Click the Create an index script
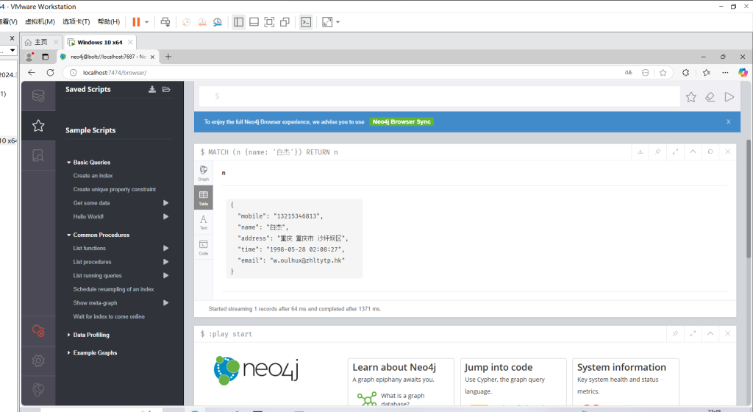 coord(93,176)
